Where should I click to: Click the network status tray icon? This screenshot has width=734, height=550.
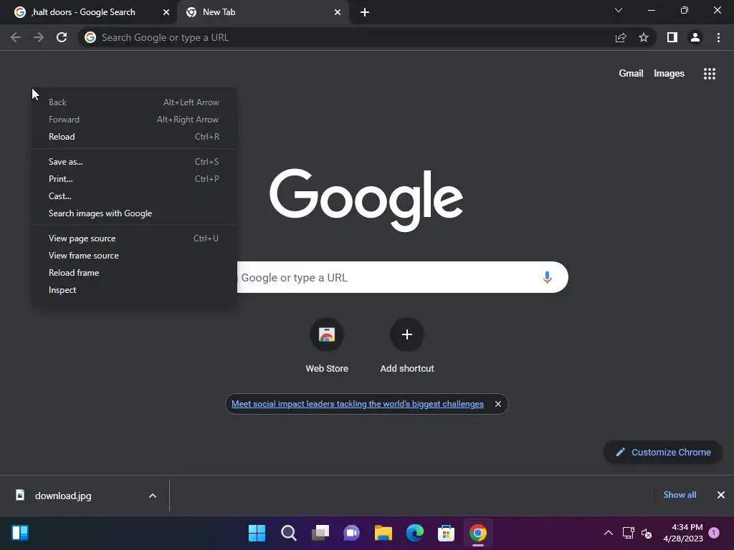coord(628,533)
